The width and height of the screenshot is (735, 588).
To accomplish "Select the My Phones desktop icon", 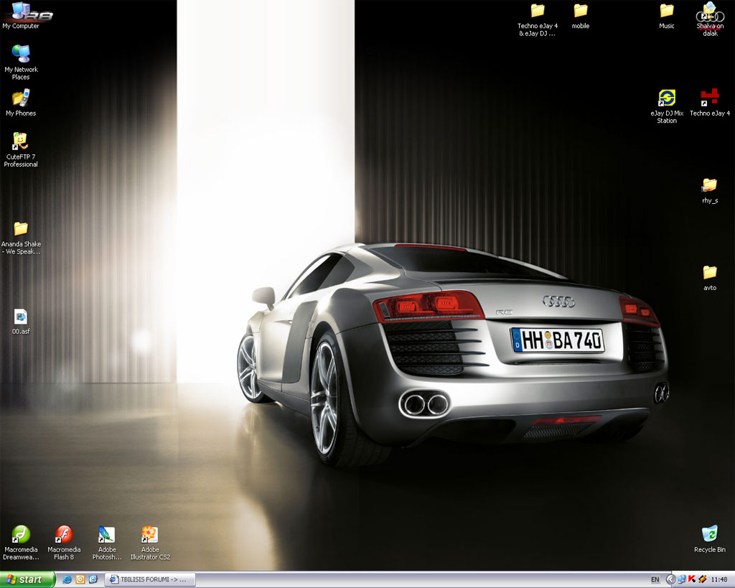I will pyautogui.click(x=21, y=103).
